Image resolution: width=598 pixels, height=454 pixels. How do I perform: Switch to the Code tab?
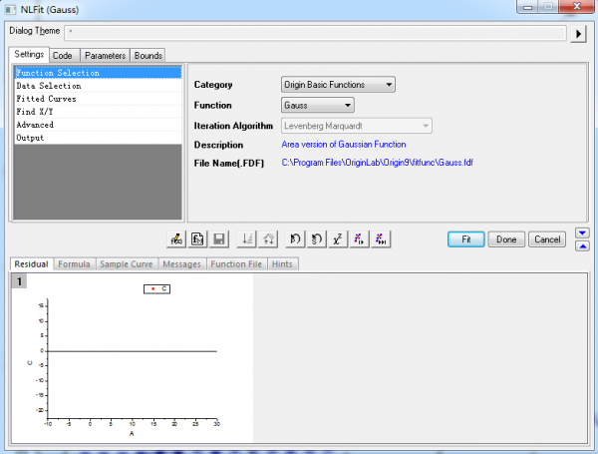point(63,56)
